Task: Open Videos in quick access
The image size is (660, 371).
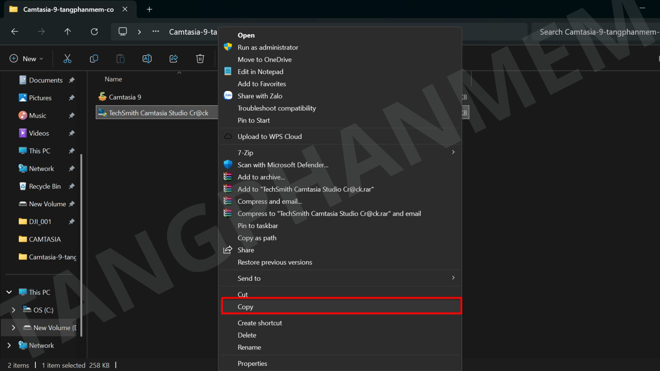Action: [39, 133]
